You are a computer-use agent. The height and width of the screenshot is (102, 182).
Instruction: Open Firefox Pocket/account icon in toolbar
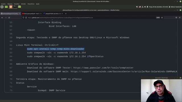click(176, 18)
